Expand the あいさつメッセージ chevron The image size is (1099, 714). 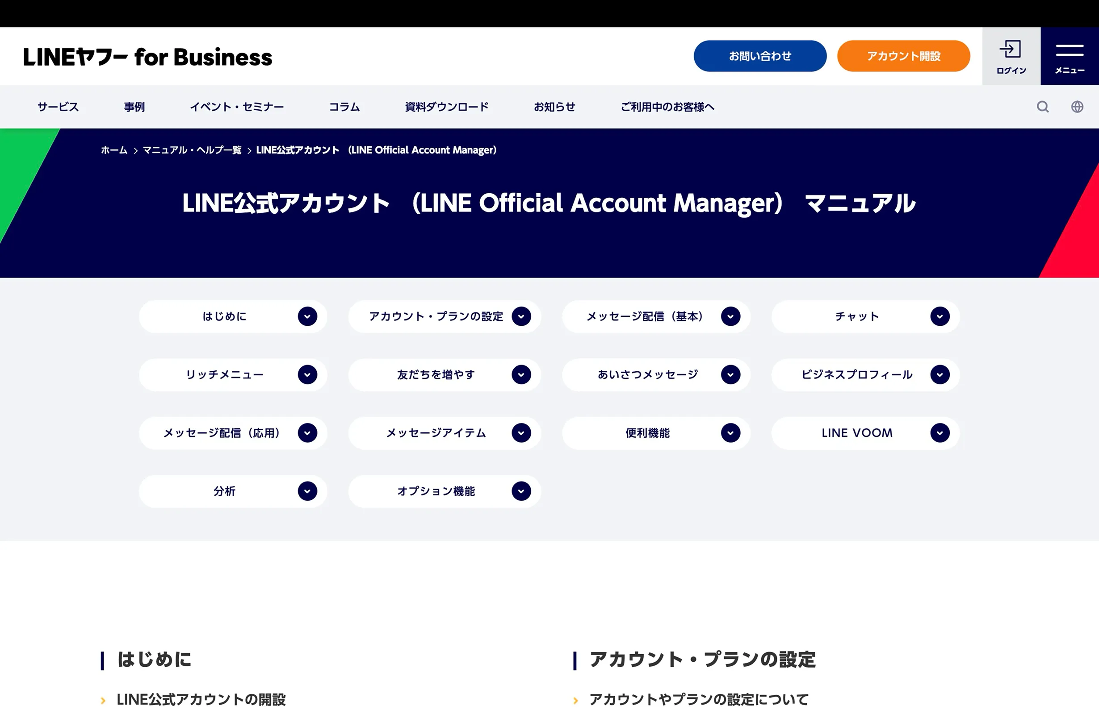tap(730, 374)
